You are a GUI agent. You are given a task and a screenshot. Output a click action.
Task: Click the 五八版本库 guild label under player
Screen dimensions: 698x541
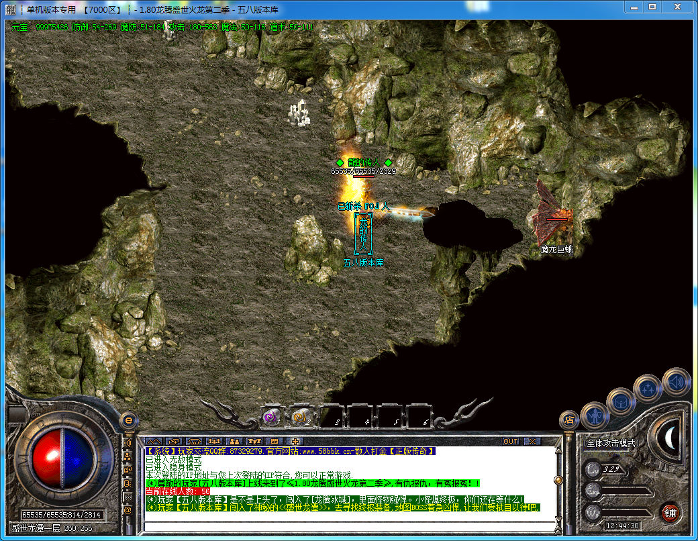point(363,262)
